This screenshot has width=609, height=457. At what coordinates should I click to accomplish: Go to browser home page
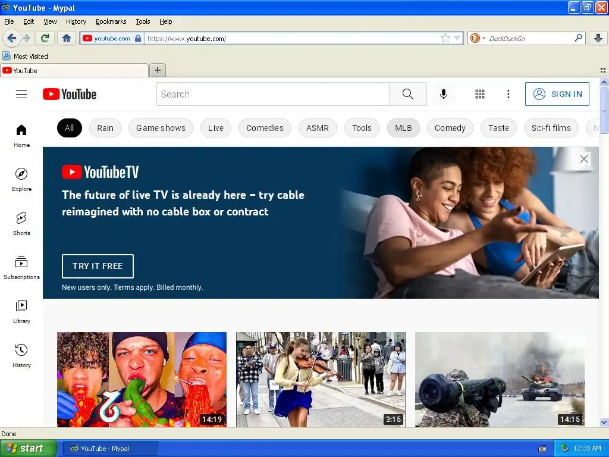coord(67,38)
